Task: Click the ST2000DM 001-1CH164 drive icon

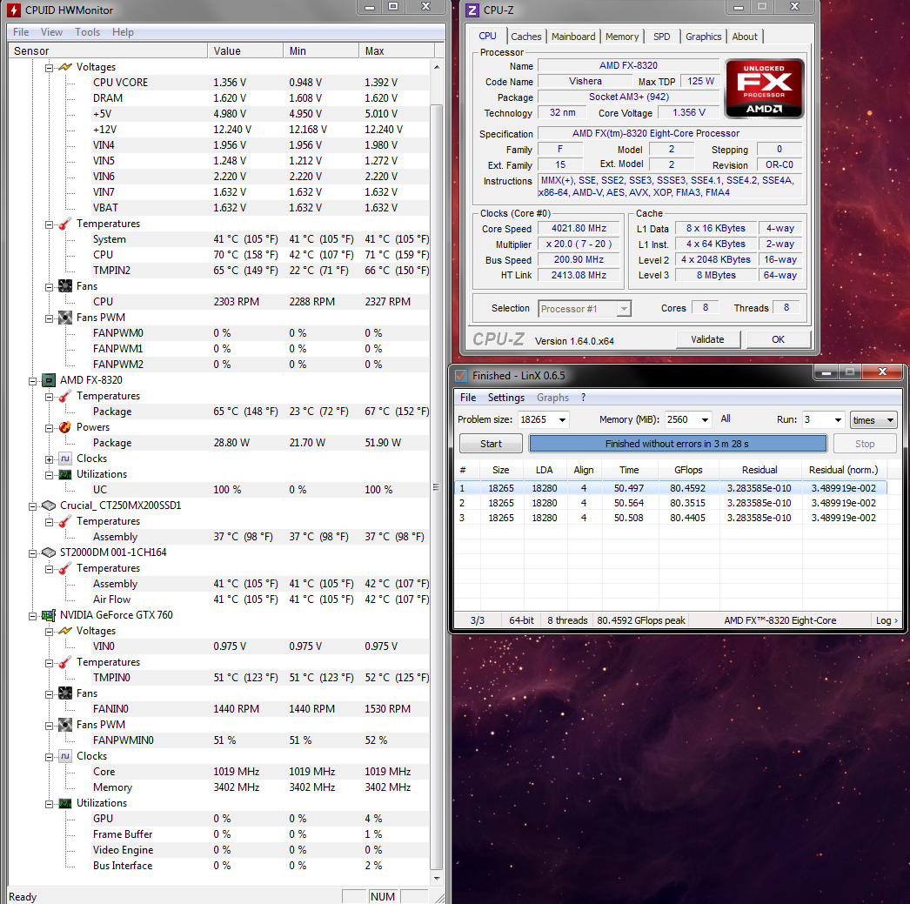Action: [49, 553]
